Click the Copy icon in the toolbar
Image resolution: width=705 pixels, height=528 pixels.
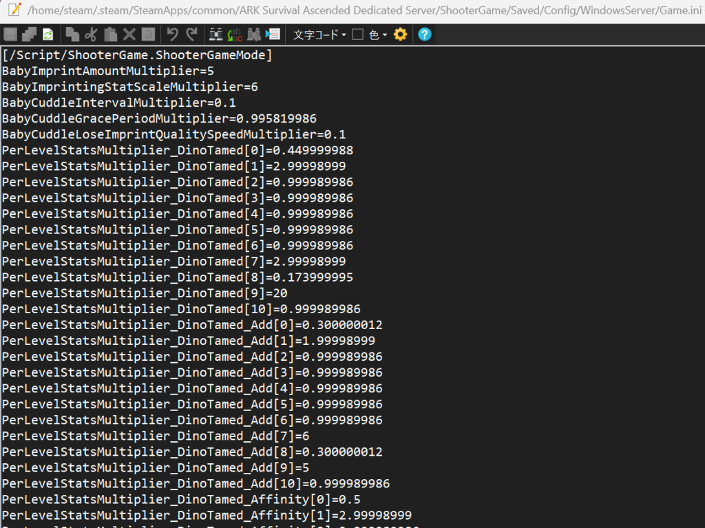tap(72, 34)
